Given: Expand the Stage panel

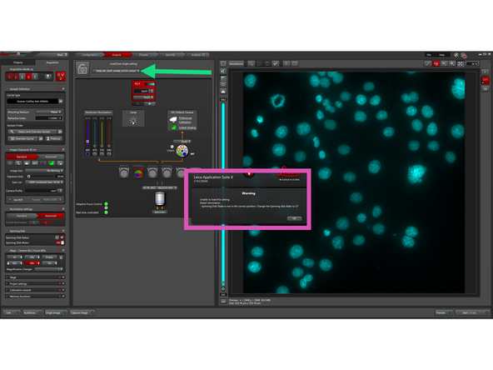Looking at the screenshot, I should pyautogui.click(x=35, y=277).
